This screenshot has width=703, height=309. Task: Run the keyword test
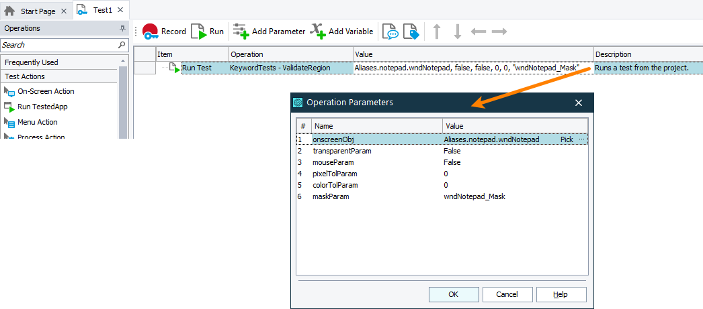coord(208,32)
